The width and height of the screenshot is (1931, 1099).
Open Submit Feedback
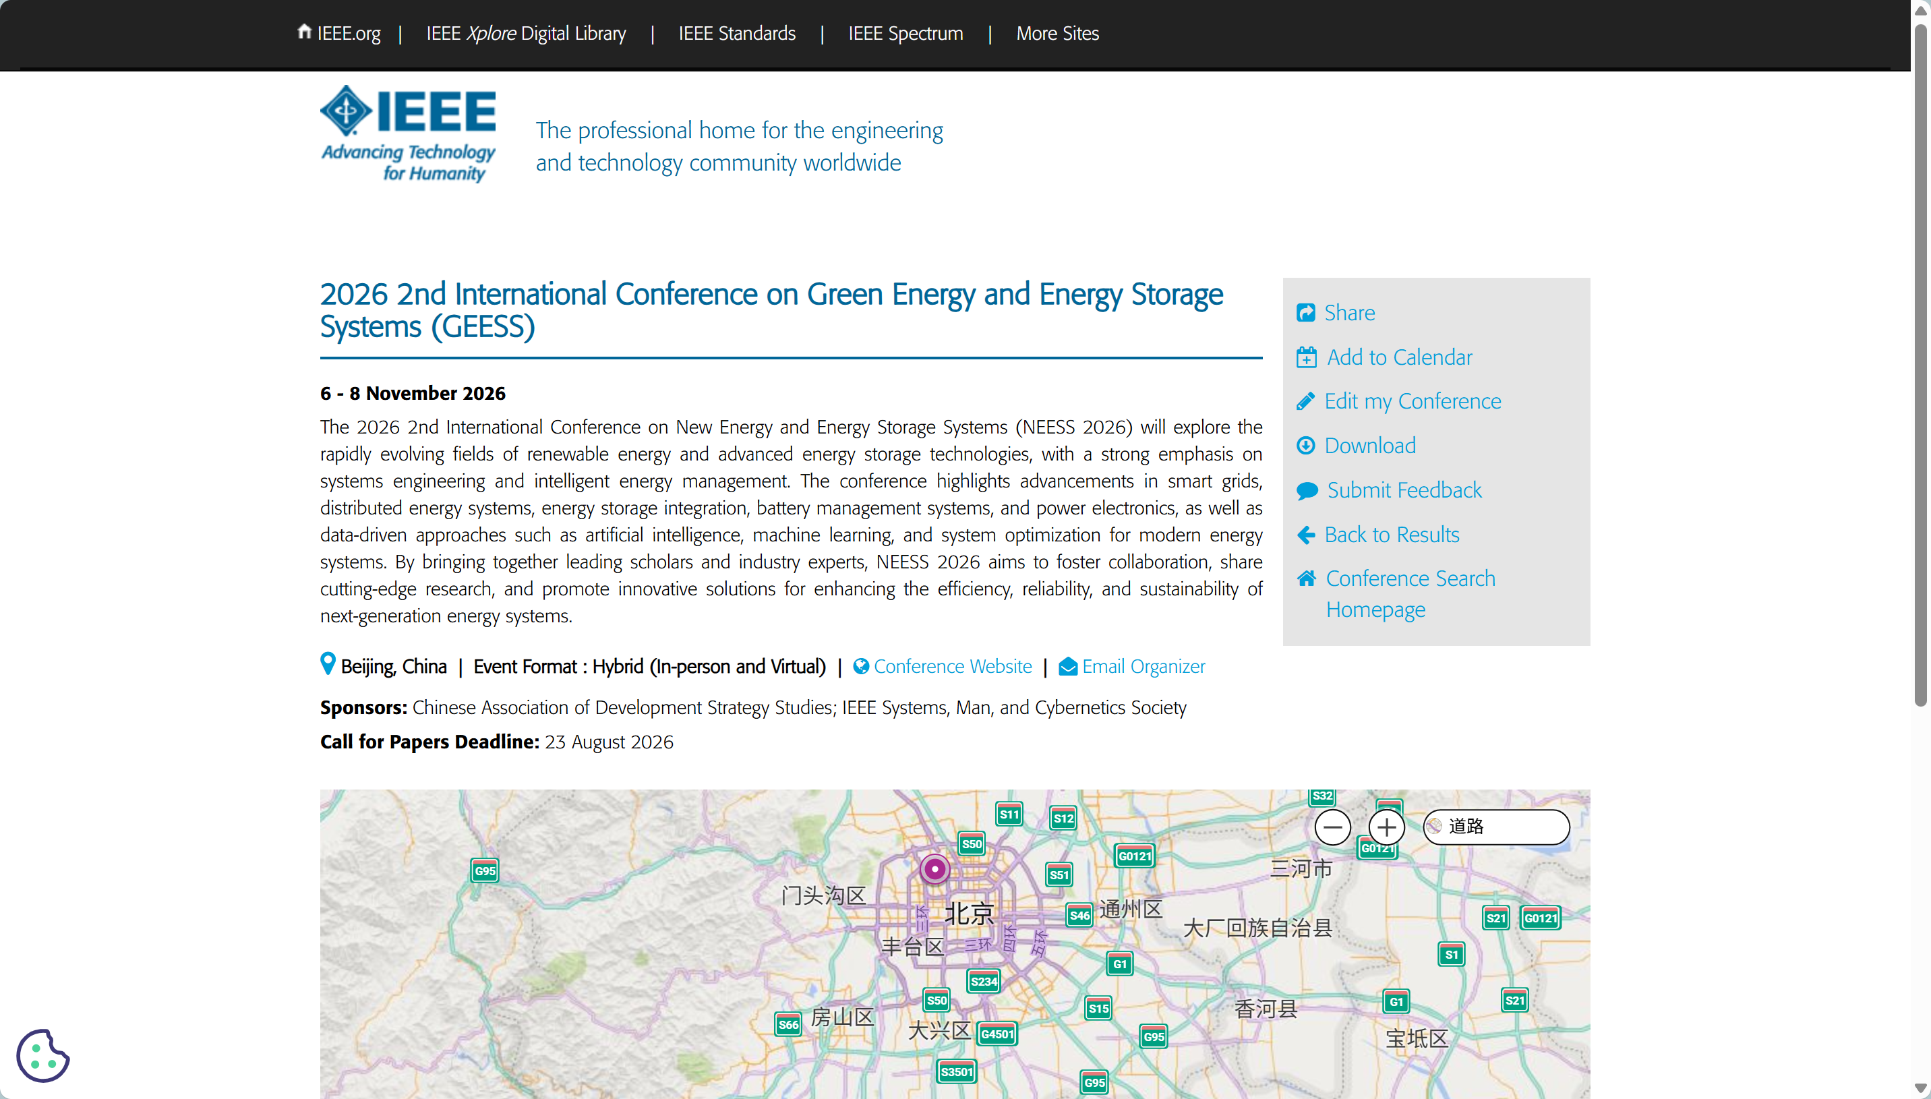point(1404,490)
